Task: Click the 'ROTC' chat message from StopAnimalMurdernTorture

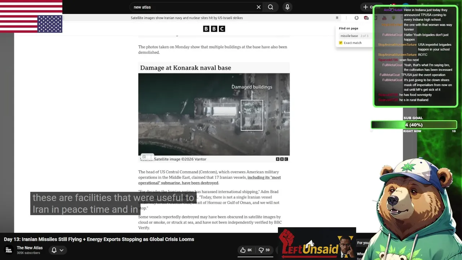Action: pos(422,55)
